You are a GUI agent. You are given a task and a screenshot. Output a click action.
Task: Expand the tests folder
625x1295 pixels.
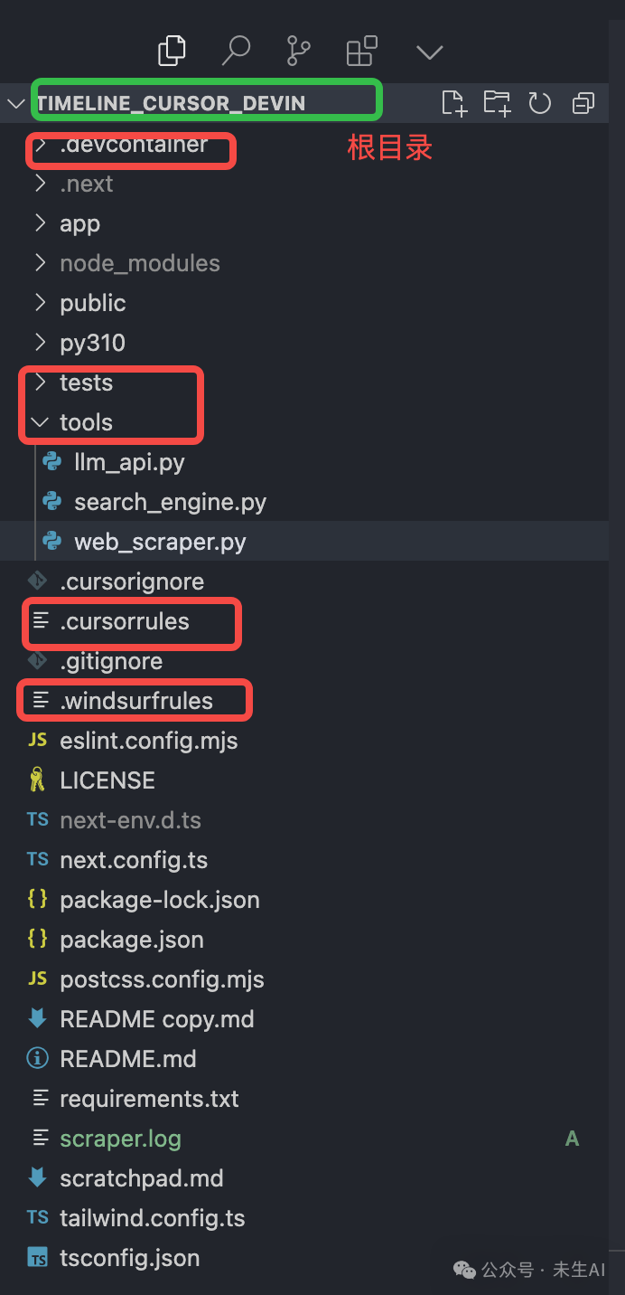(x=87, y=382)
